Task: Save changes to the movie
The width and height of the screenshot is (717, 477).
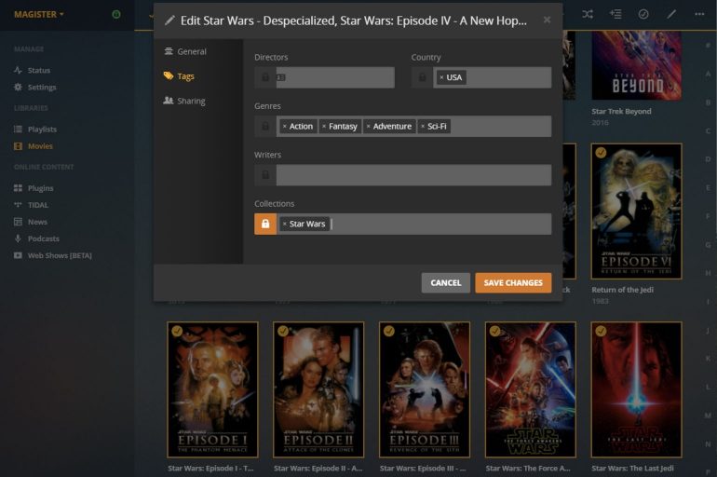Action: click(x=513, y=283)
